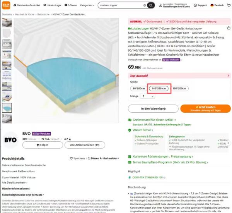Expand Alle Details ansehen

point(15,183)
